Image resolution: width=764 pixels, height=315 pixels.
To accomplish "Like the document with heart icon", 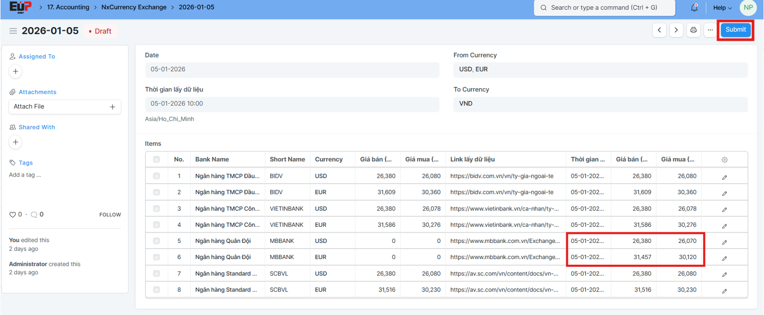I will point(13,215).
